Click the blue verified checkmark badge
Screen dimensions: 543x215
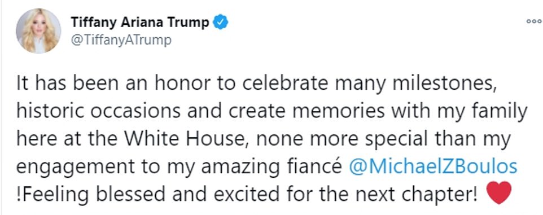pos(220,23)
